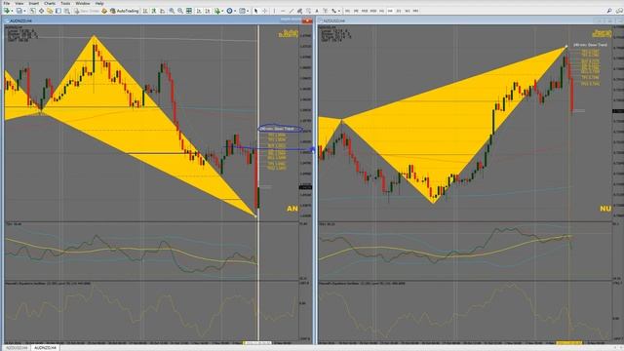
Task: Expand the Periodicity dropdown arrow
Action: coord(235,11)
